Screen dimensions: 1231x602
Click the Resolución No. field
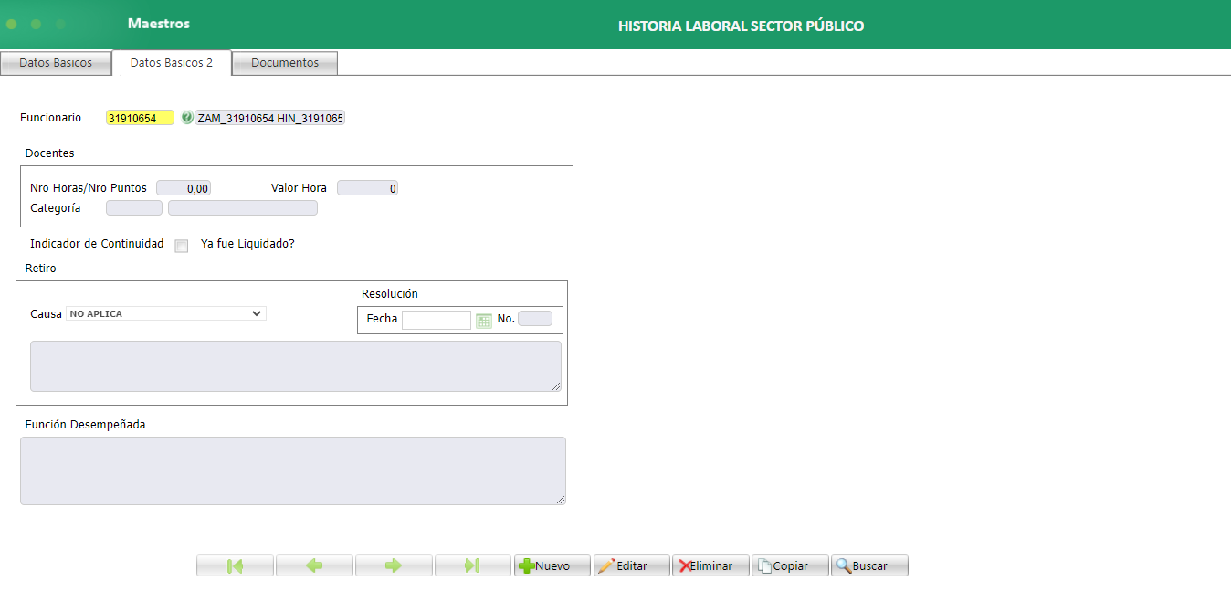(535, 319)
